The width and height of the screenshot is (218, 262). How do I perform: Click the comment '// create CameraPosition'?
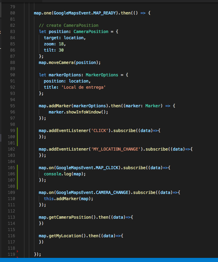click(69, 25)
